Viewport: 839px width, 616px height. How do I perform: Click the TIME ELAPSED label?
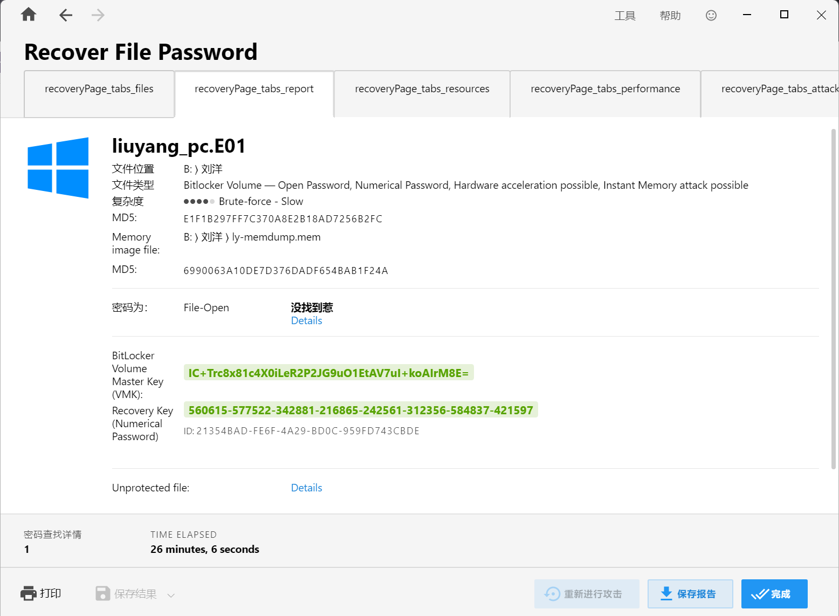point(183,535)
